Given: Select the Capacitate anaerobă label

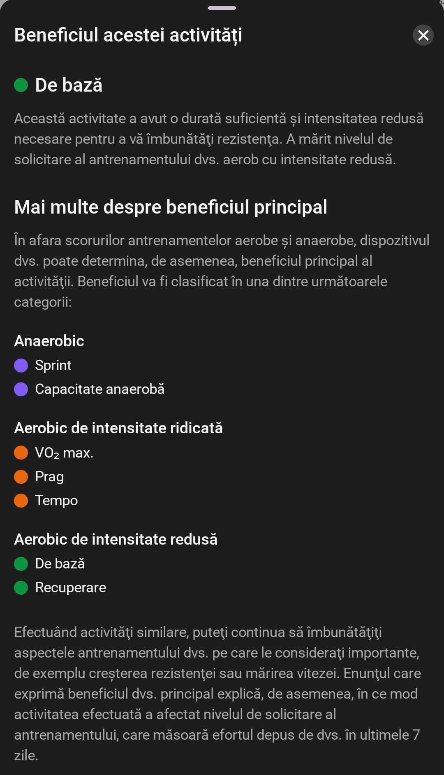Looking at the screenshot, I should pyautogui.click(x=99, y=389).
